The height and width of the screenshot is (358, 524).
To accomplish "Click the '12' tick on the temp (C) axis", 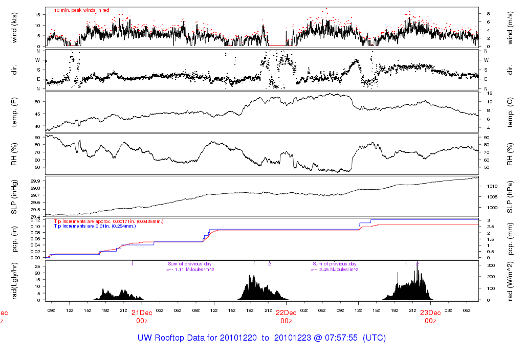I will coord(490,93).
